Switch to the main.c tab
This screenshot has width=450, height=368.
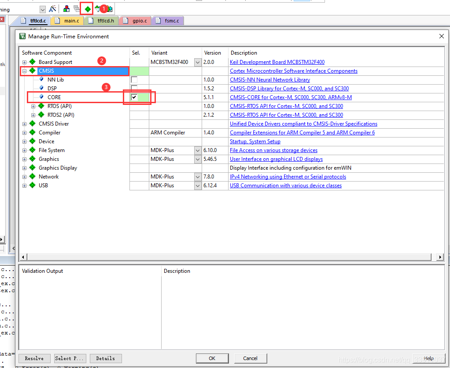(68, 21)
